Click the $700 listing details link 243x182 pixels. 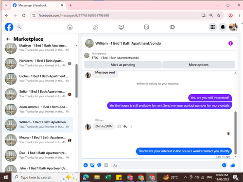115,58
